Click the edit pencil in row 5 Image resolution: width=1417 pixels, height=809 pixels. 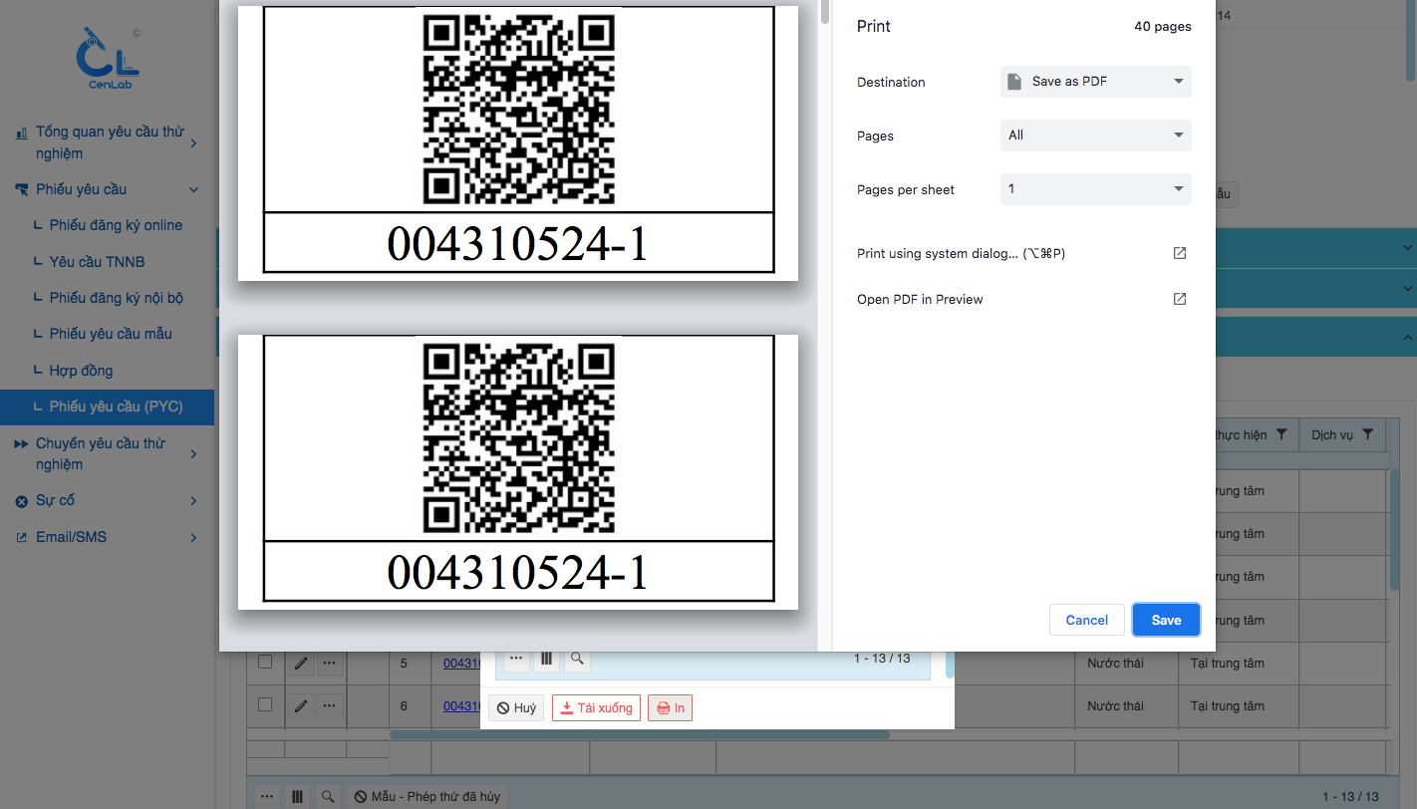coord(301,663)
